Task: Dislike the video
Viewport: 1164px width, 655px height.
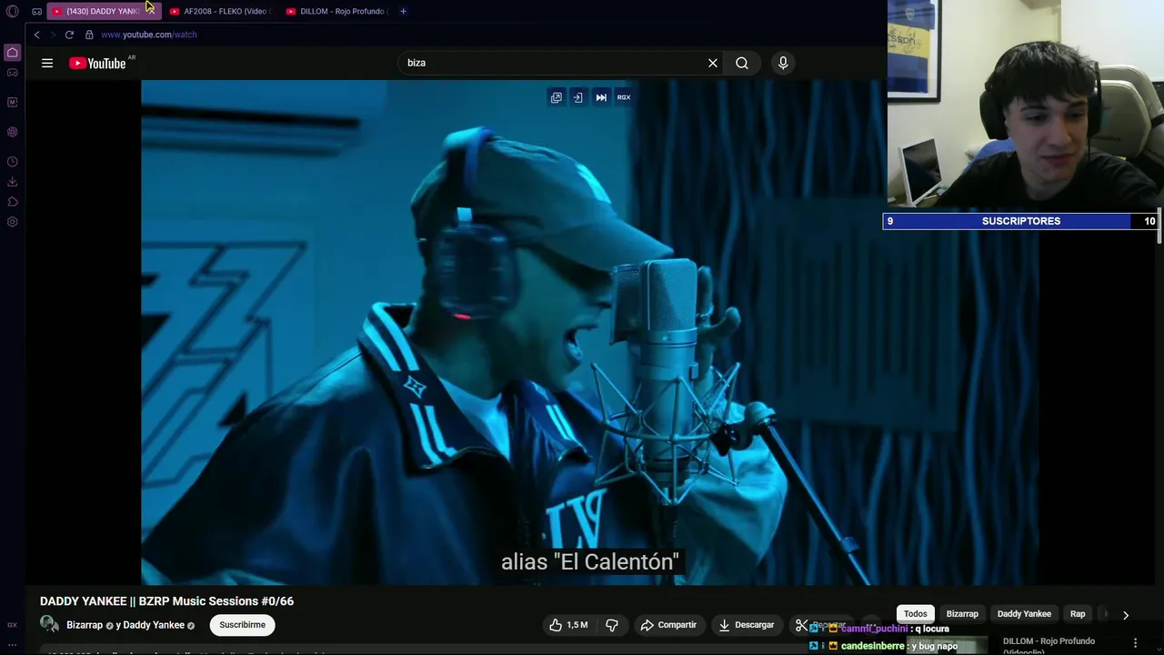Action: click(x=612, y=625)
